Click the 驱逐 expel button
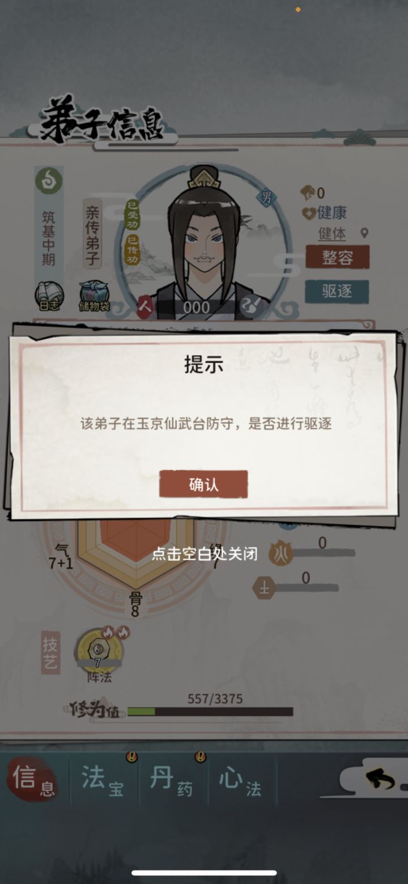 pyautogui.click(x=337, y=292)
